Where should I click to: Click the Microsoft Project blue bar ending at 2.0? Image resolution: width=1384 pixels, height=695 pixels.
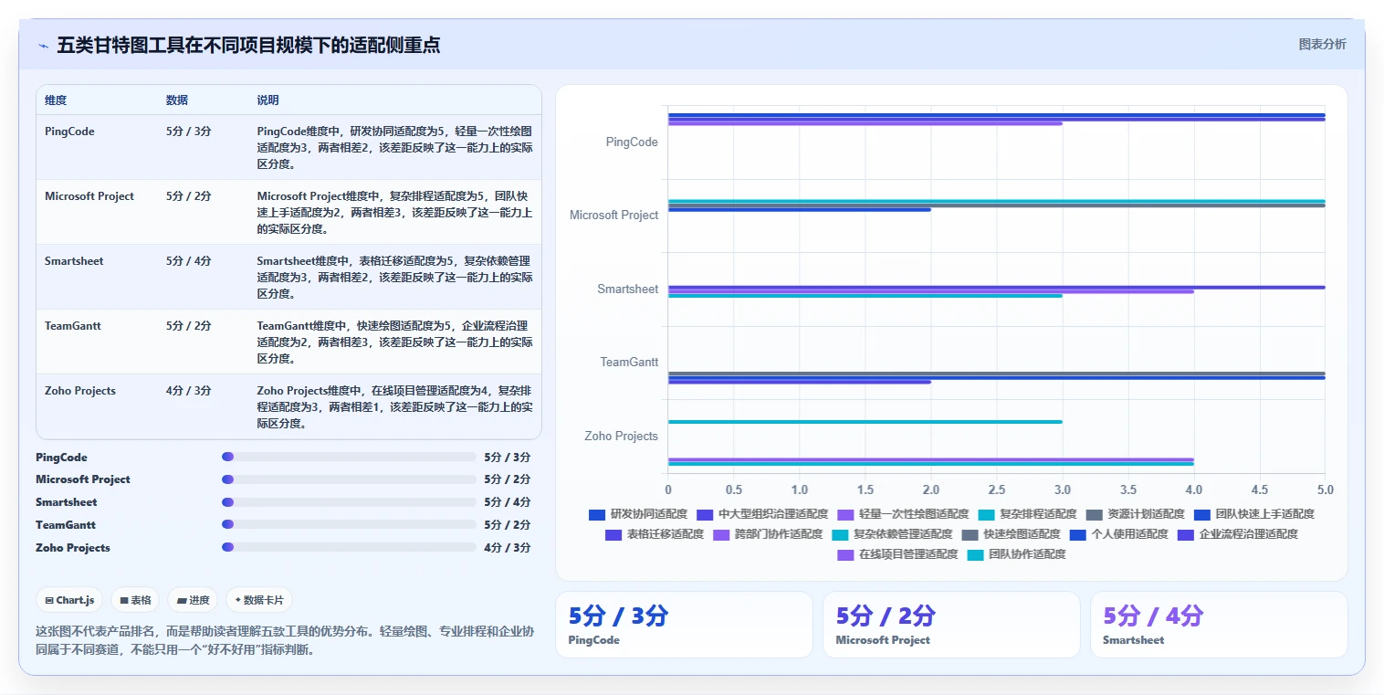coord(800,210)
